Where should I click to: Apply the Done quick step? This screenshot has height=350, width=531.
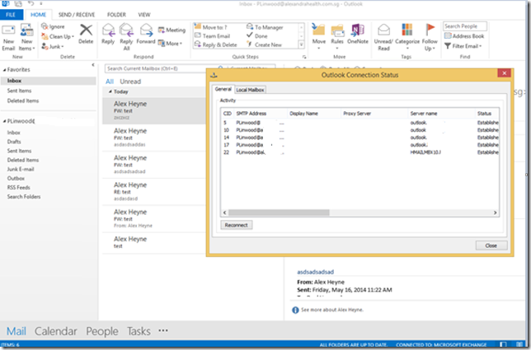coord(257,36)
